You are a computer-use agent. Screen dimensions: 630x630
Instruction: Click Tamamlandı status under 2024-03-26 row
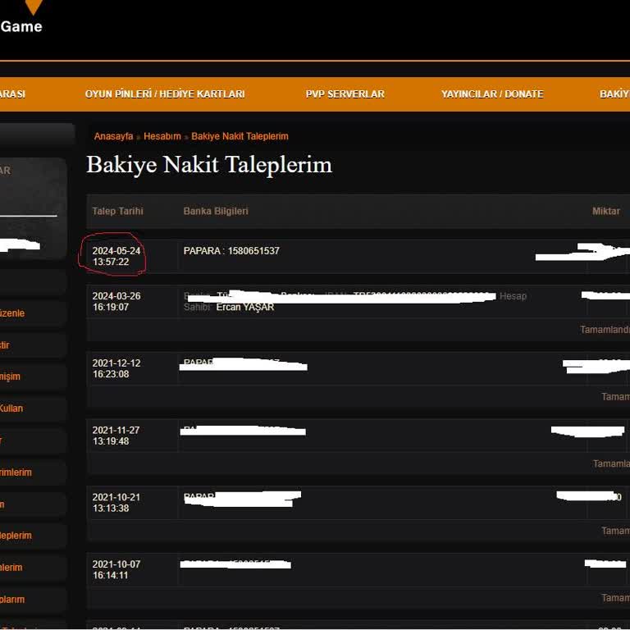605,330
